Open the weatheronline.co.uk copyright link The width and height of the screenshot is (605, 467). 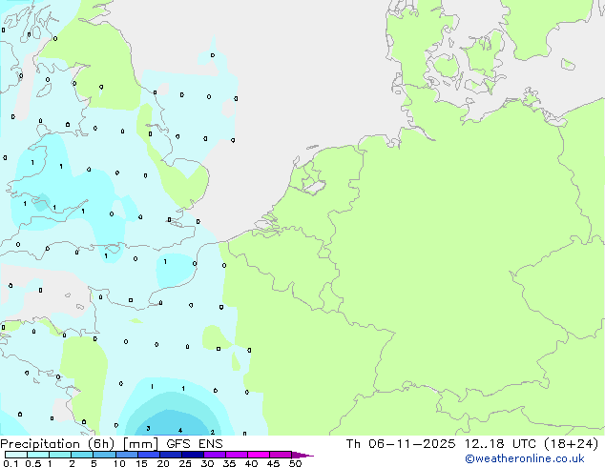click(x=525, y=458)
